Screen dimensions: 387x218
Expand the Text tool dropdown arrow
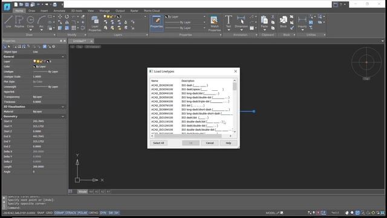click(x=229, y=30)
